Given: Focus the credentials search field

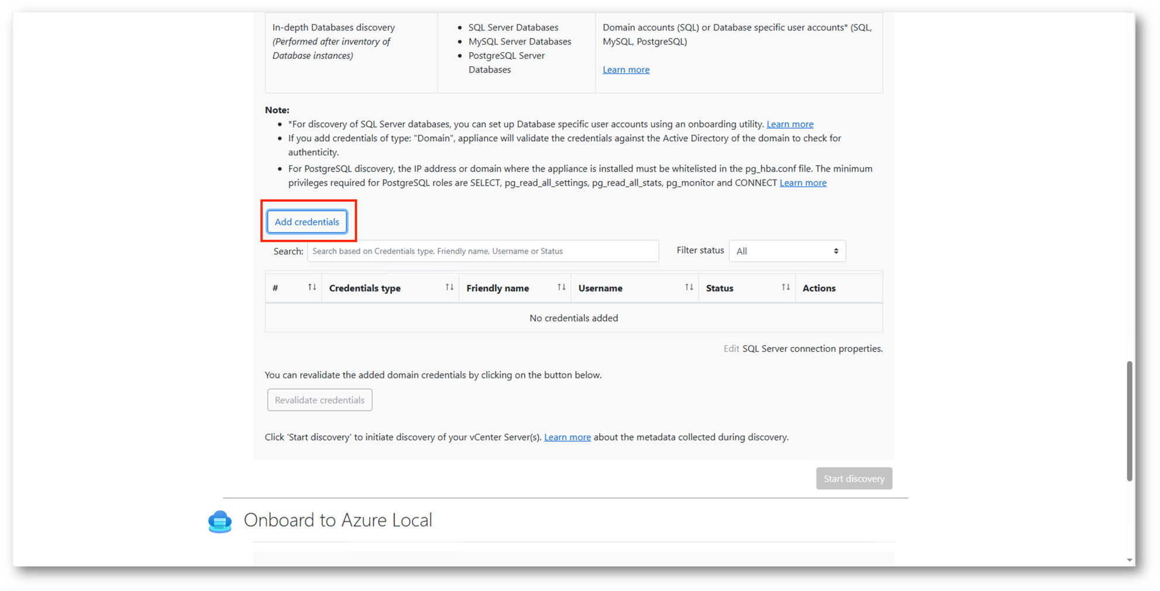Looking at the screenshot, I should (x=483, y=251).
